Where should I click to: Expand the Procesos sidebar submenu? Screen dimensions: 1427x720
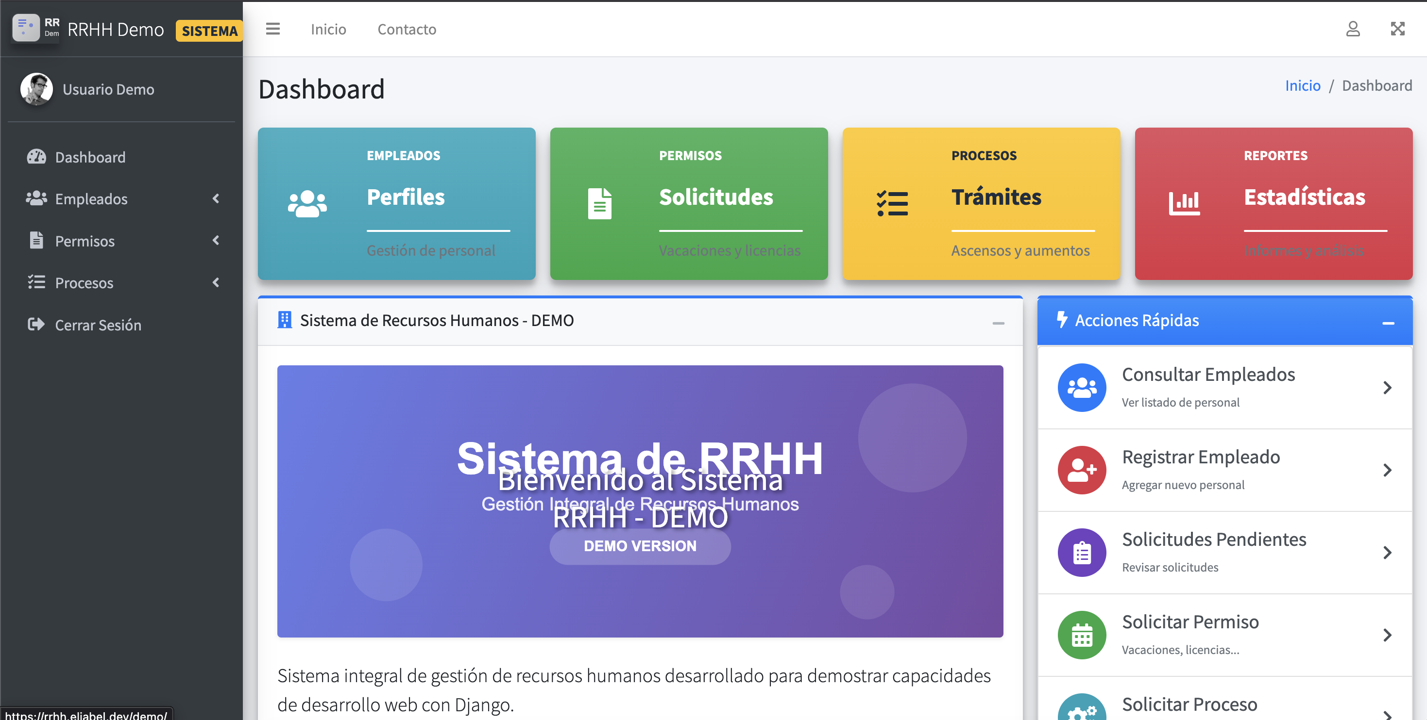click(216, 282)
